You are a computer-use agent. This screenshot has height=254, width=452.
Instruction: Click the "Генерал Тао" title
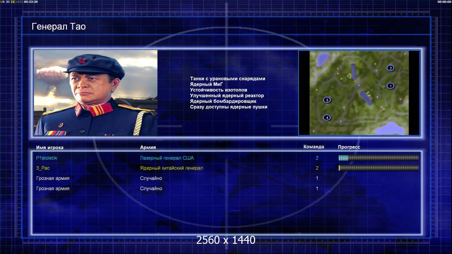pyautogui.click(x=59, y=27)
